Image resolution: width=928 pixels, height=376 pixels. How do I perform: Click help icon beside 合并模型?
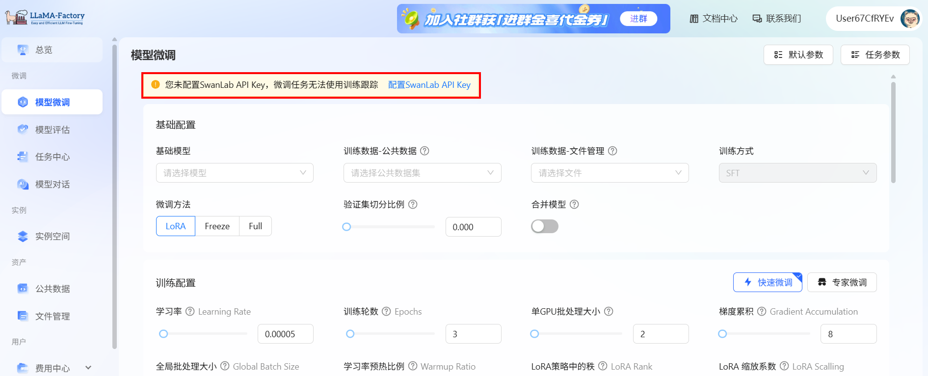574,205
